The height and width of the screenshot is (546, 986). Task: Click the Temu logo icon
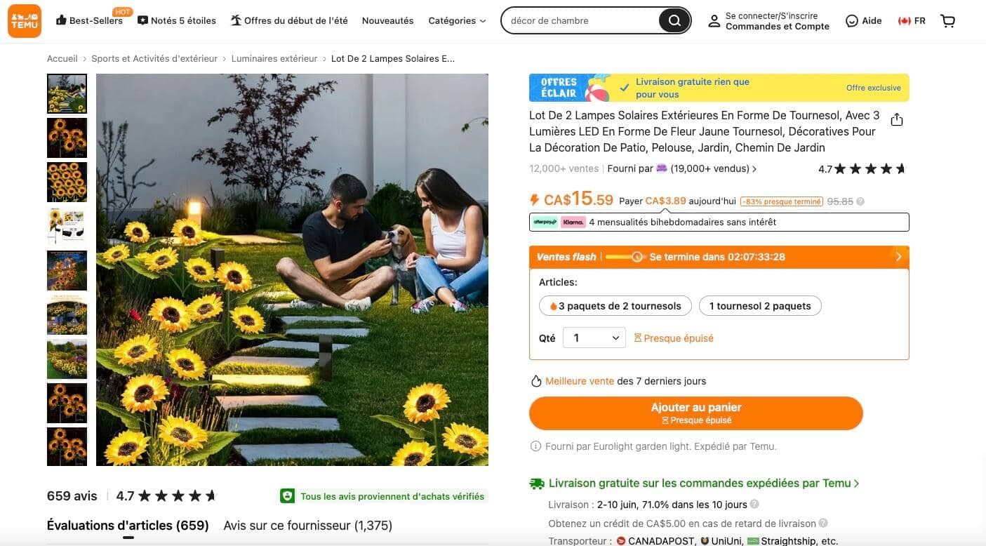click(x=25, y=20)
